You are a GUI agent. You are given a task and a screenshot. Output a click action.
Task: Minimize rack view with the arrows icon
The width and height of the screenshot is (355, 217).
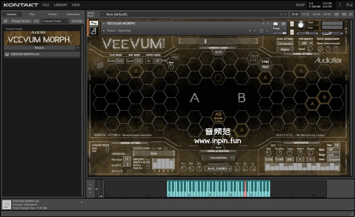coord(351,14)
